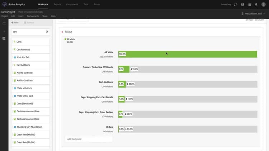Open the Components icon in the left rail
The width and height of the screenshot is (269, 151).
pos(4,38)
